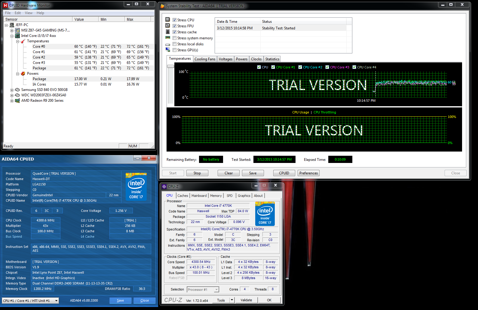Screen dimensions: 478x310
Task: Click the cache icon left of Stress cache
Action: tap(168, 32)
